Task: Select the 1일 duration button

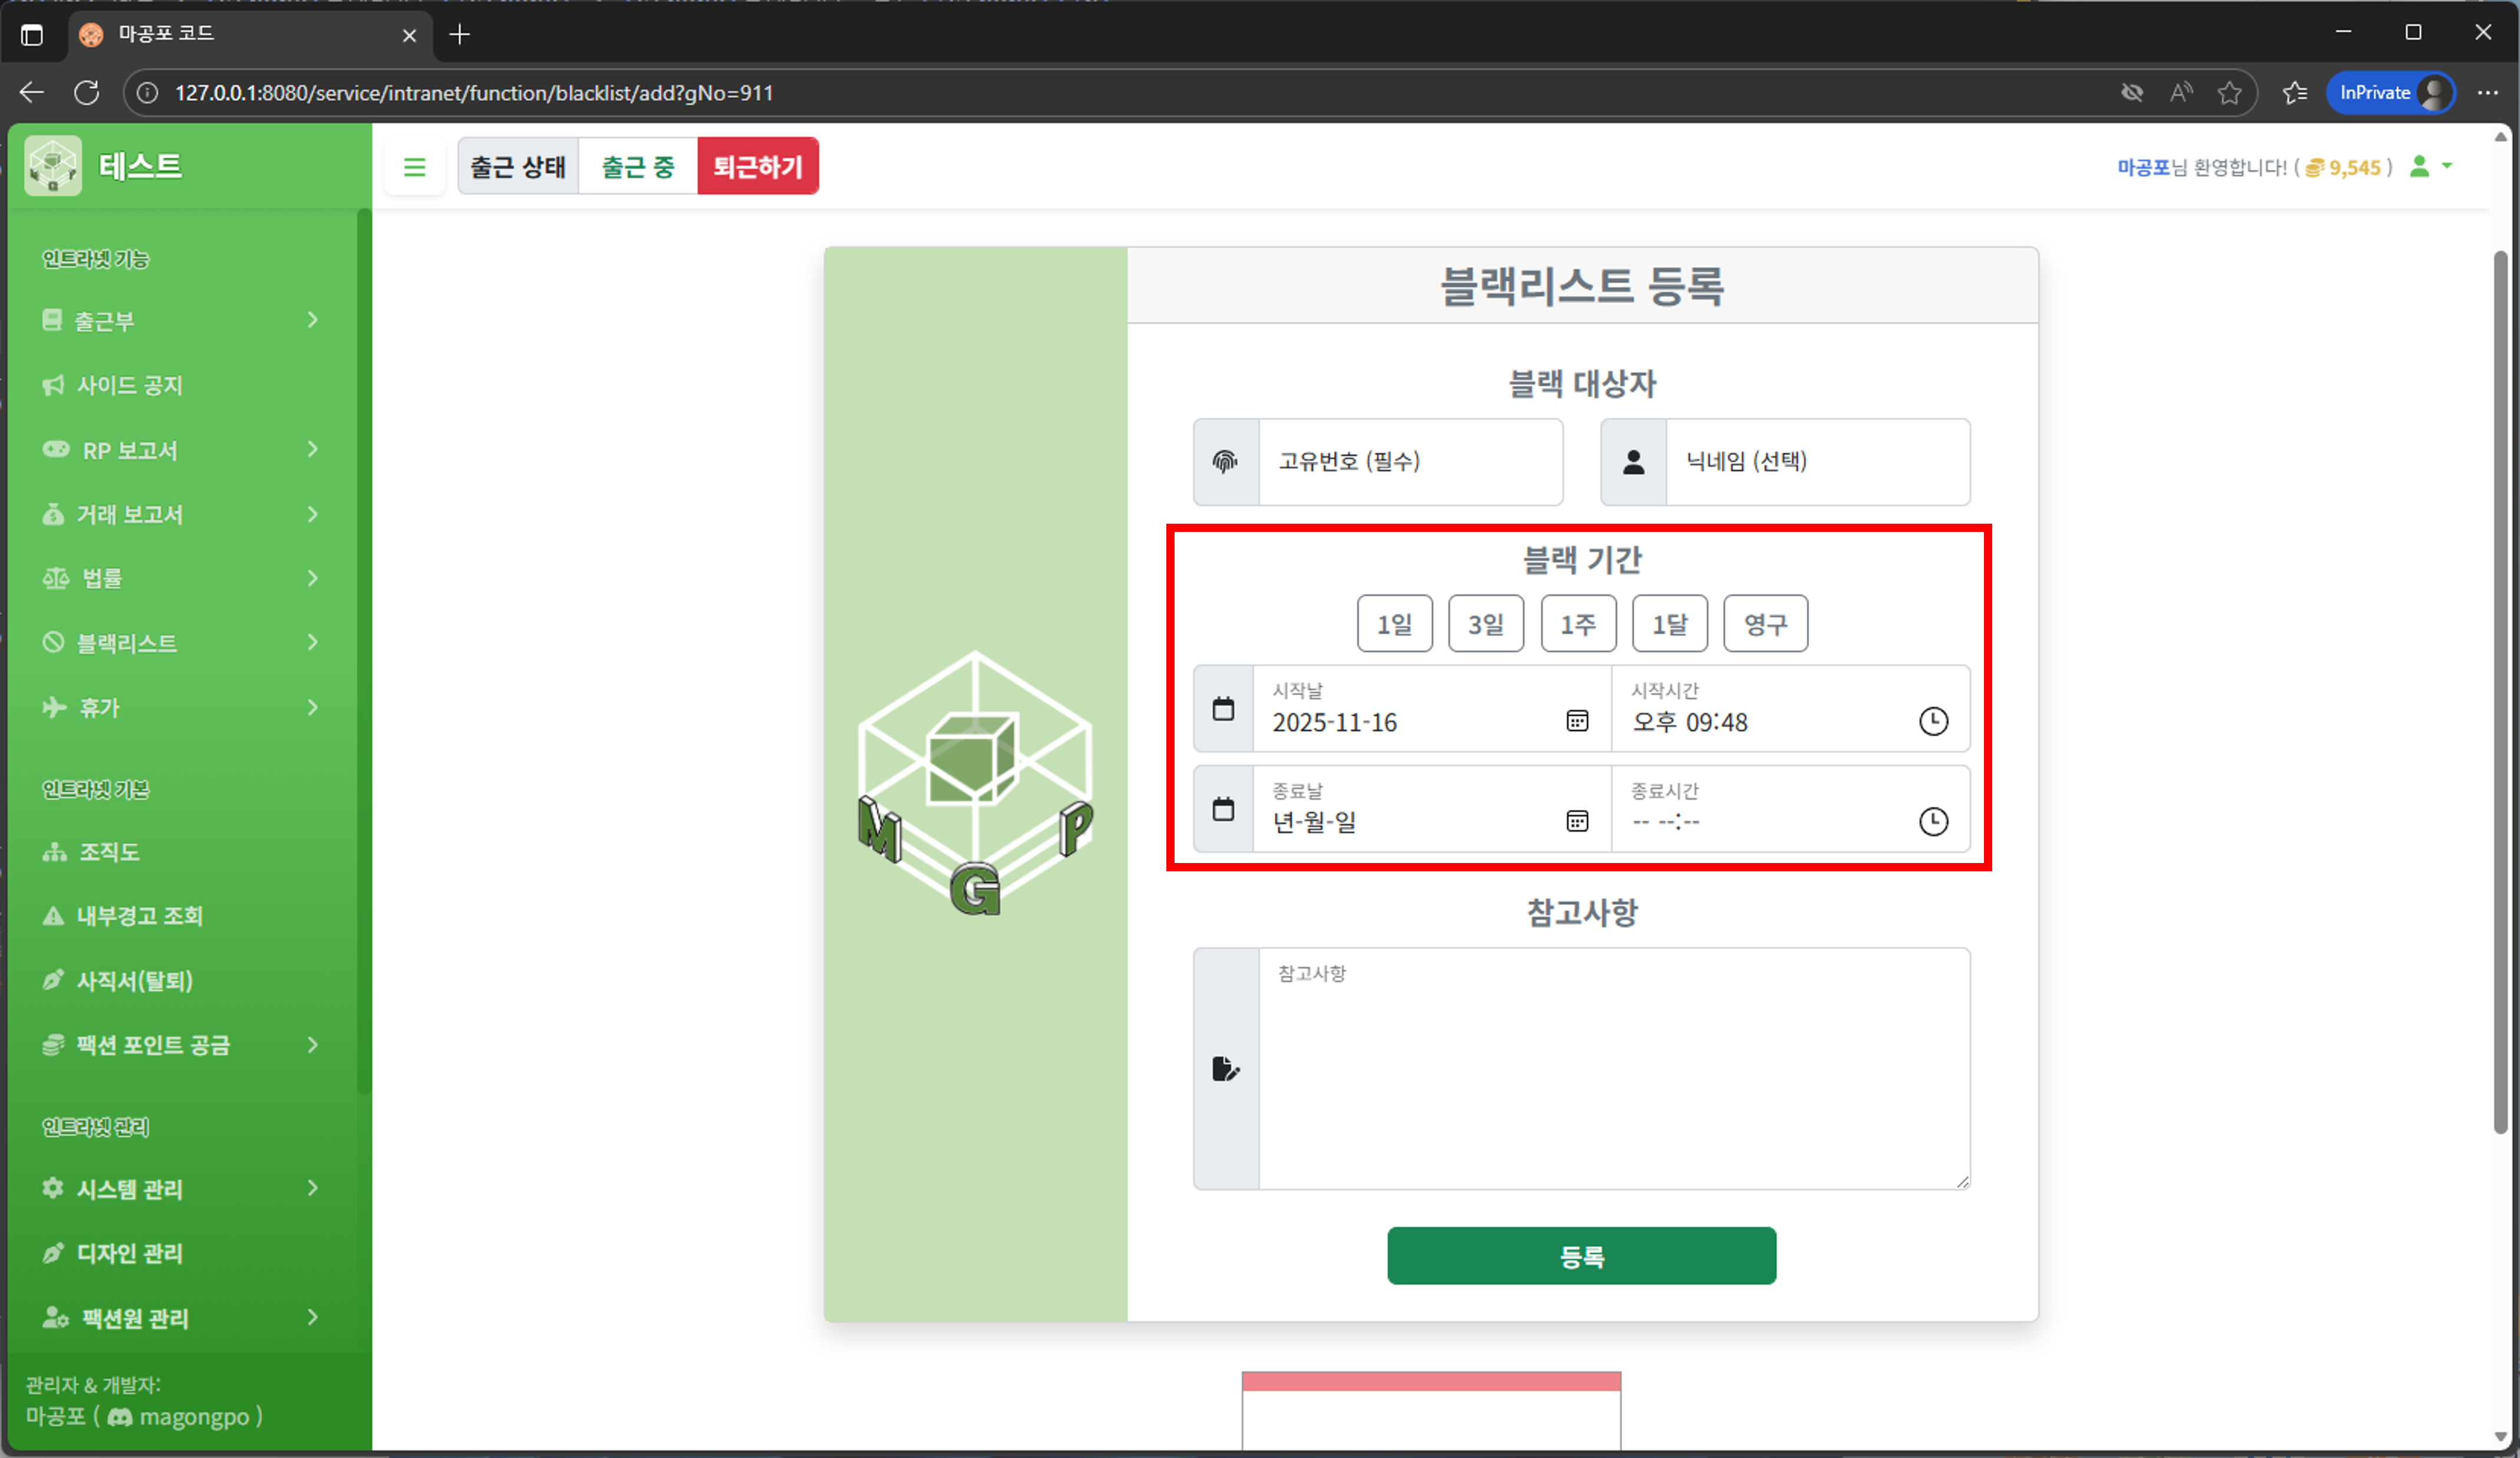Action: click(x=1394, y=624)
